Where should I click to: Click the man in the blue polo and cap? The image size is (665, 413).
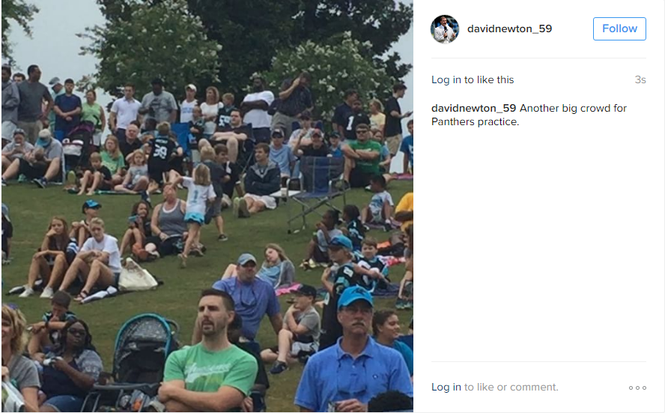pyautogui.click(x=354, y=353)
